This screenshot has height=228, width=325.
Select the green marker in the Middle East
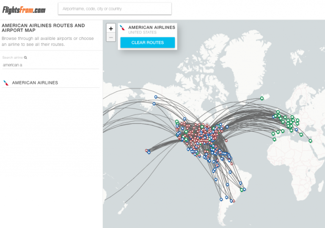point(310,141)
